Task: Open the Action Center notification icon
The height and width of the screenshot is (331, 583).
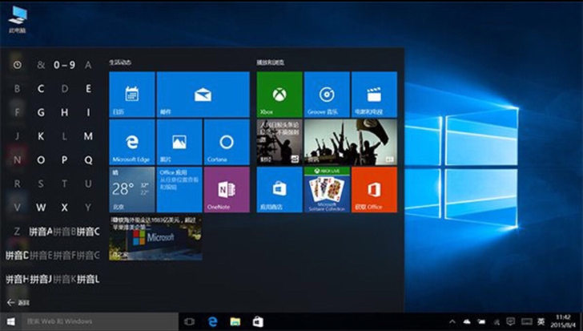Action: click(x=511, y=321)
